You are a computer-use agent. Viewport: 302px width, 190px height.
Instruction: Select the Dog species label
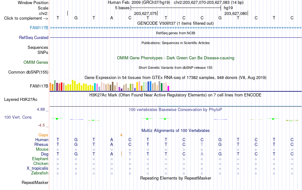click(45, 154)
